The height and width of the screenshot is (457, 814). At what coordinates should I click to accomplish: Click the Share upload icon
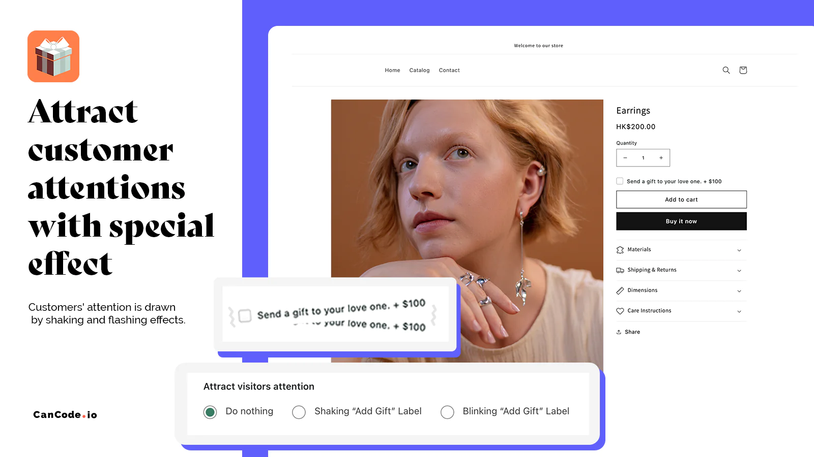(x=619, y=332)
